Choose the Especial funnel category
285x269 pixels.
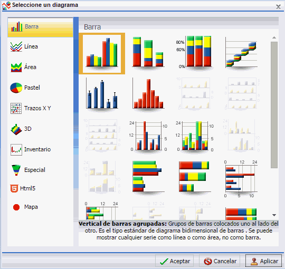40,170
